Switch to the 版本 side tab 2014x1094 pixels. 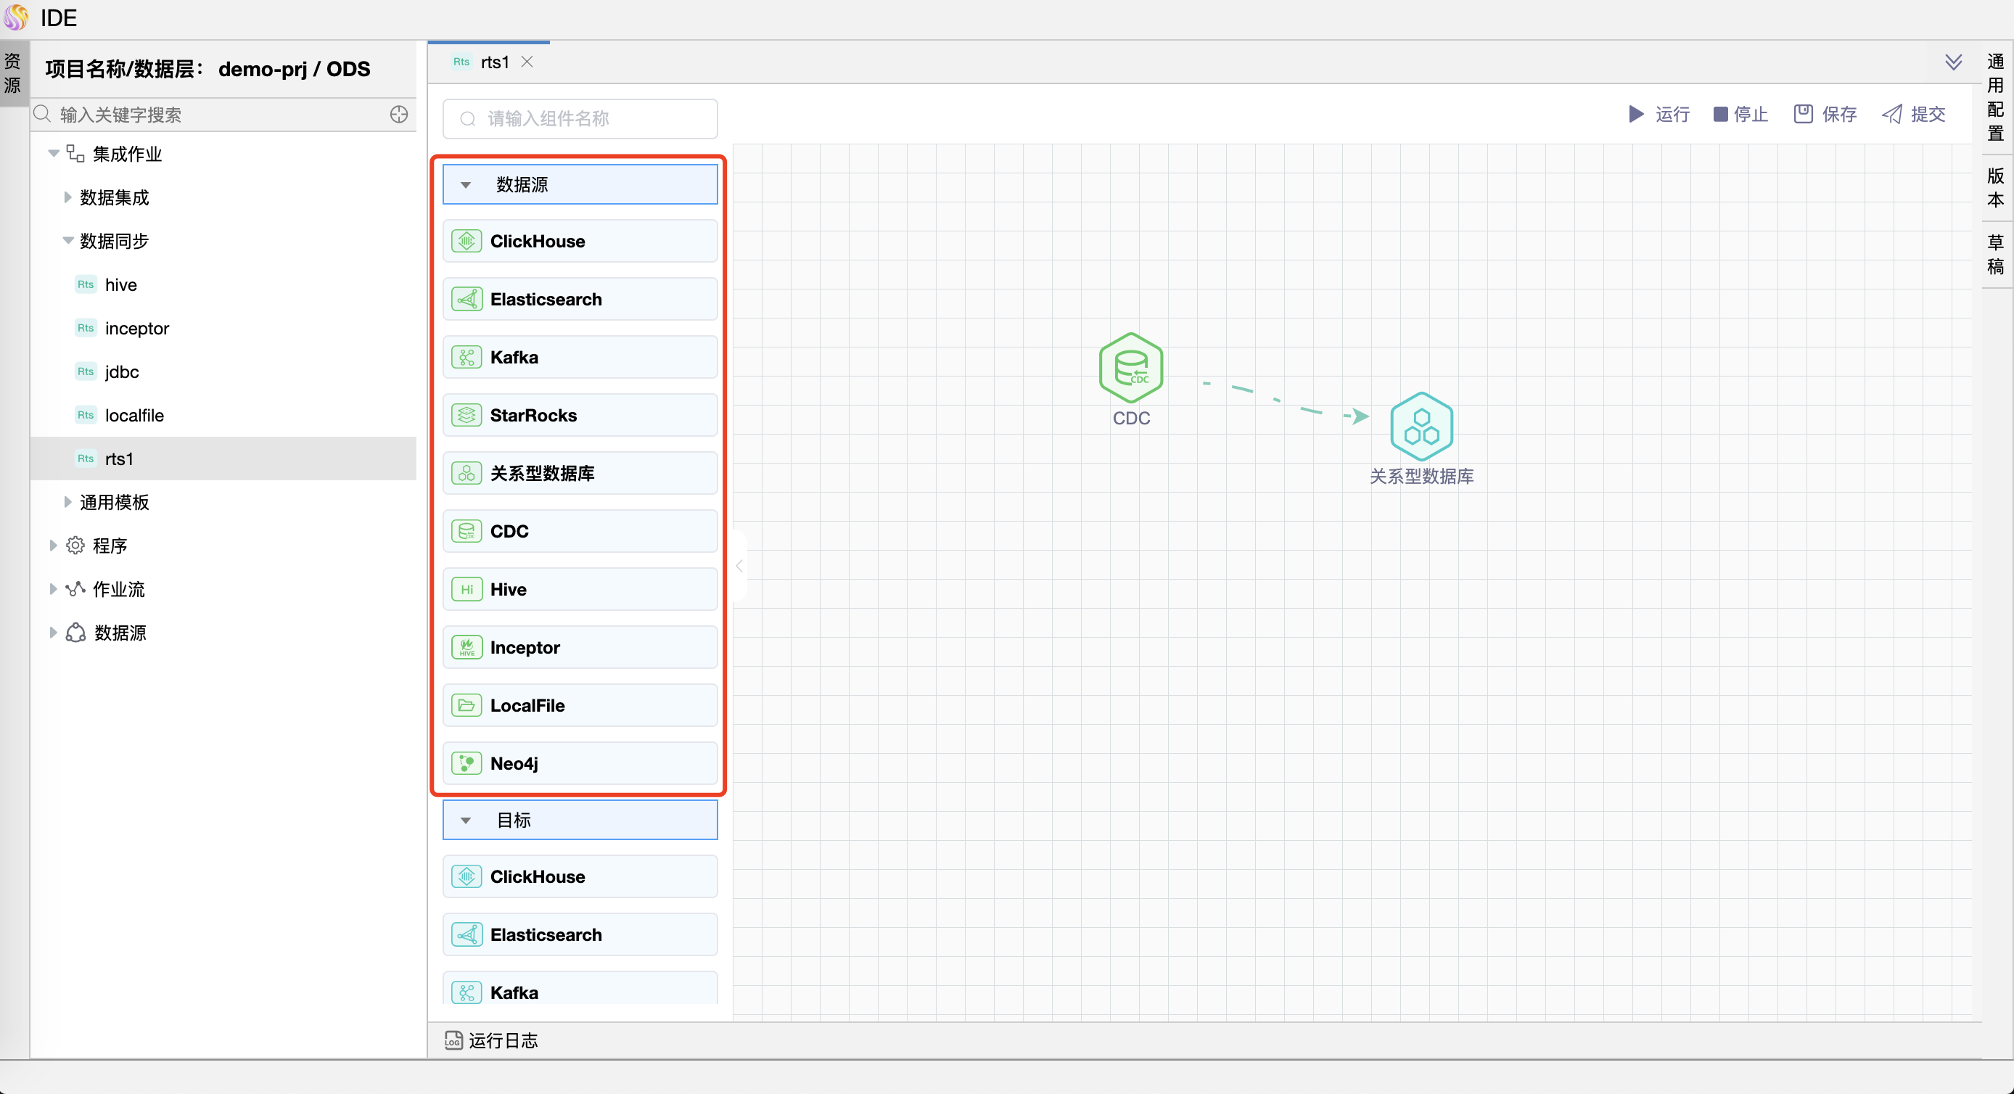coord(1995,188)
